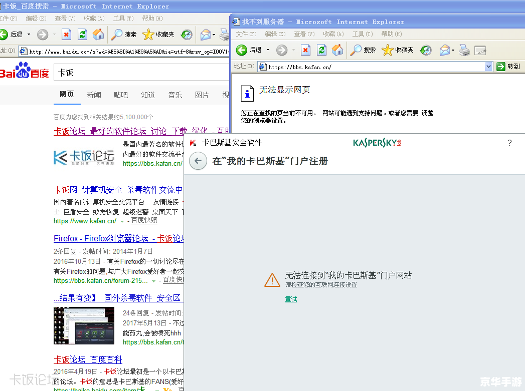Go back in the Kaspersky registration window
525x391 pixels.
tap(198, 161)
